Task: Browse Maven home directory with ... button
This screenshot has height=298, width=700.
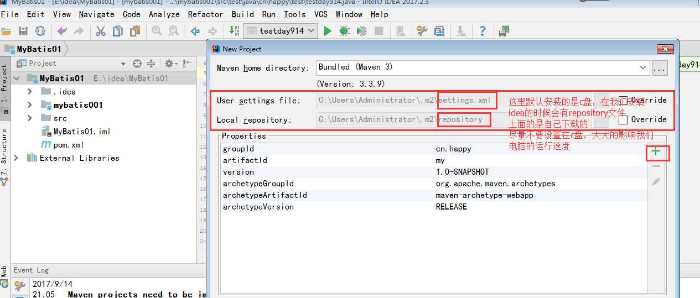Action: pyautogui.click(x=660, y=69)
